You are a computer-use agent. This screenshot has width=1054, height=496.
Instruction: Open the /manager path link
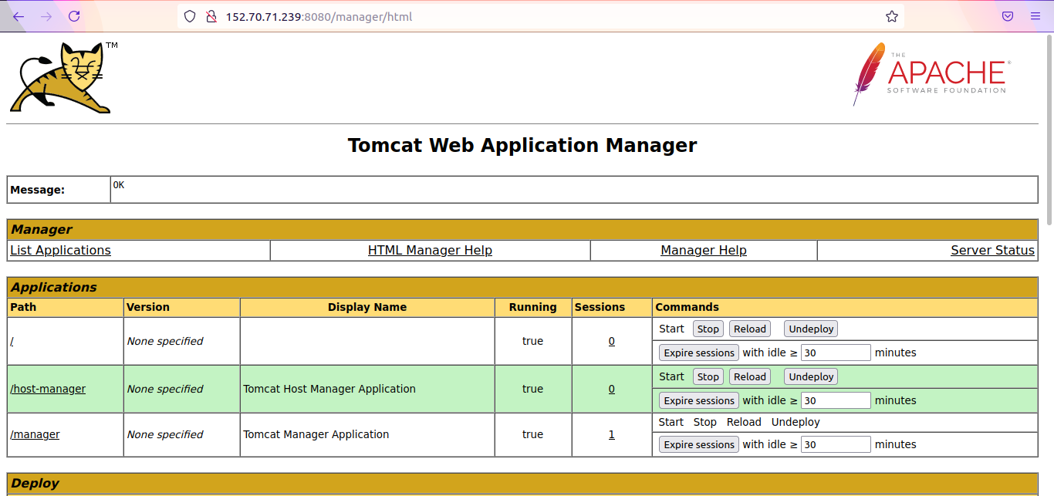[x=35, y=434]
